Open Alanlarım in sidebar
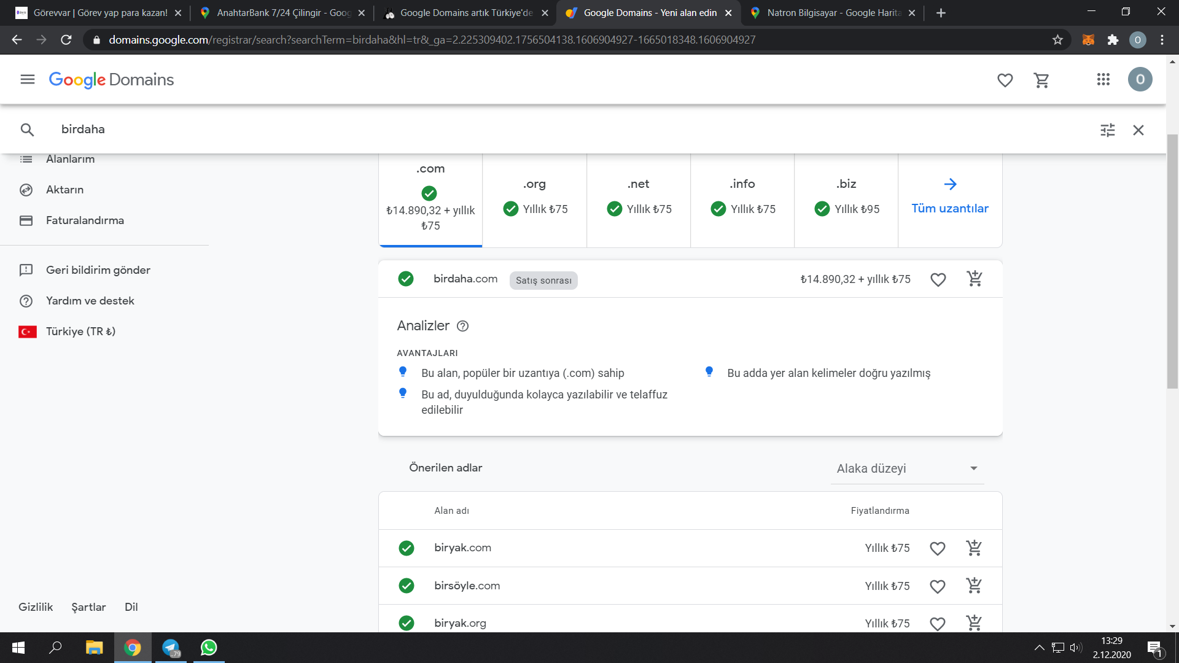 70,159
